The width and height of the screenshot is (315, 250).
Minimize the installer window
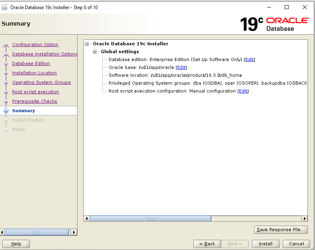(269, 7)
